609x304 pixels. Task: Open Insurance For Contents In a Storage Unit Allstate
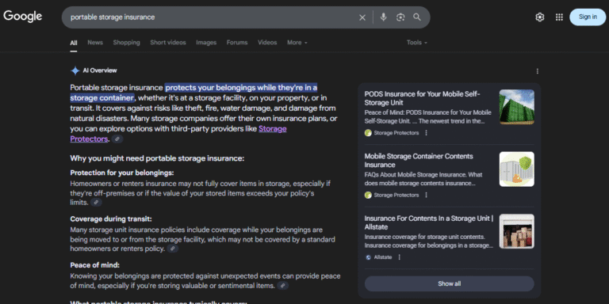coord(429,222)
